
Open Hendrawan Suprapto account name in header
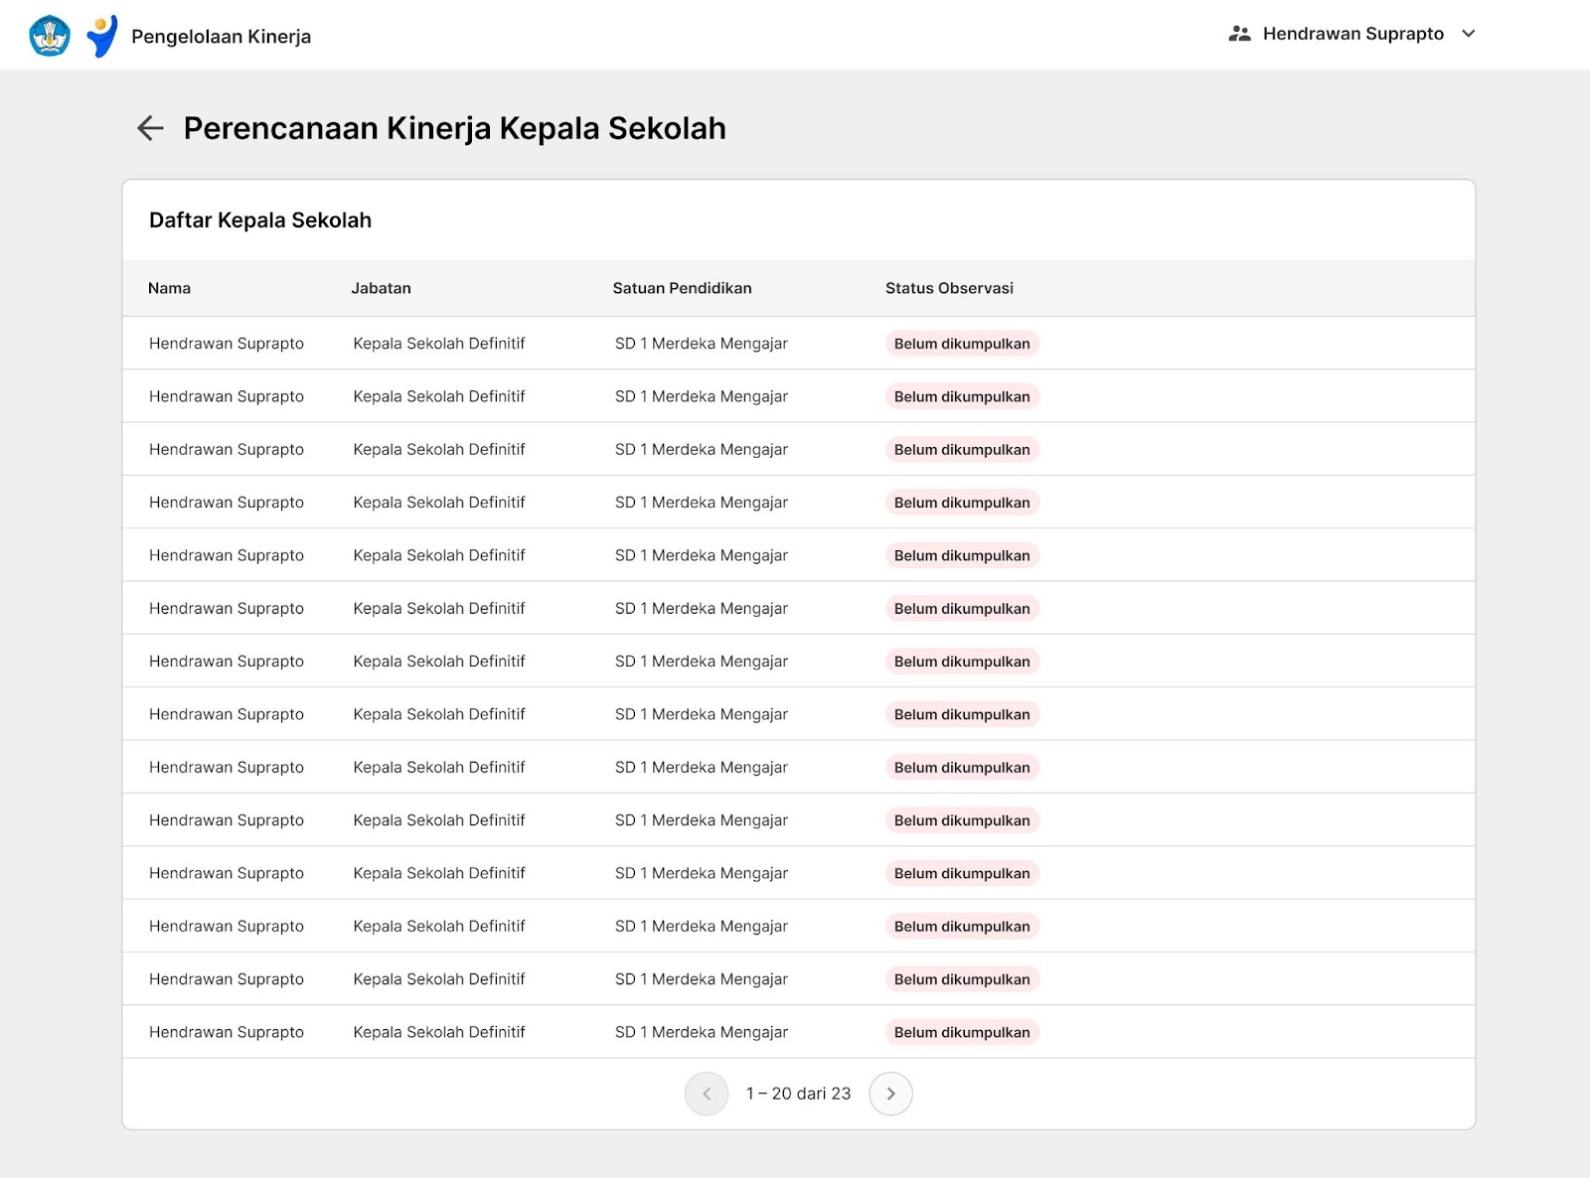pyautogui.click(x=1352, y=34)
